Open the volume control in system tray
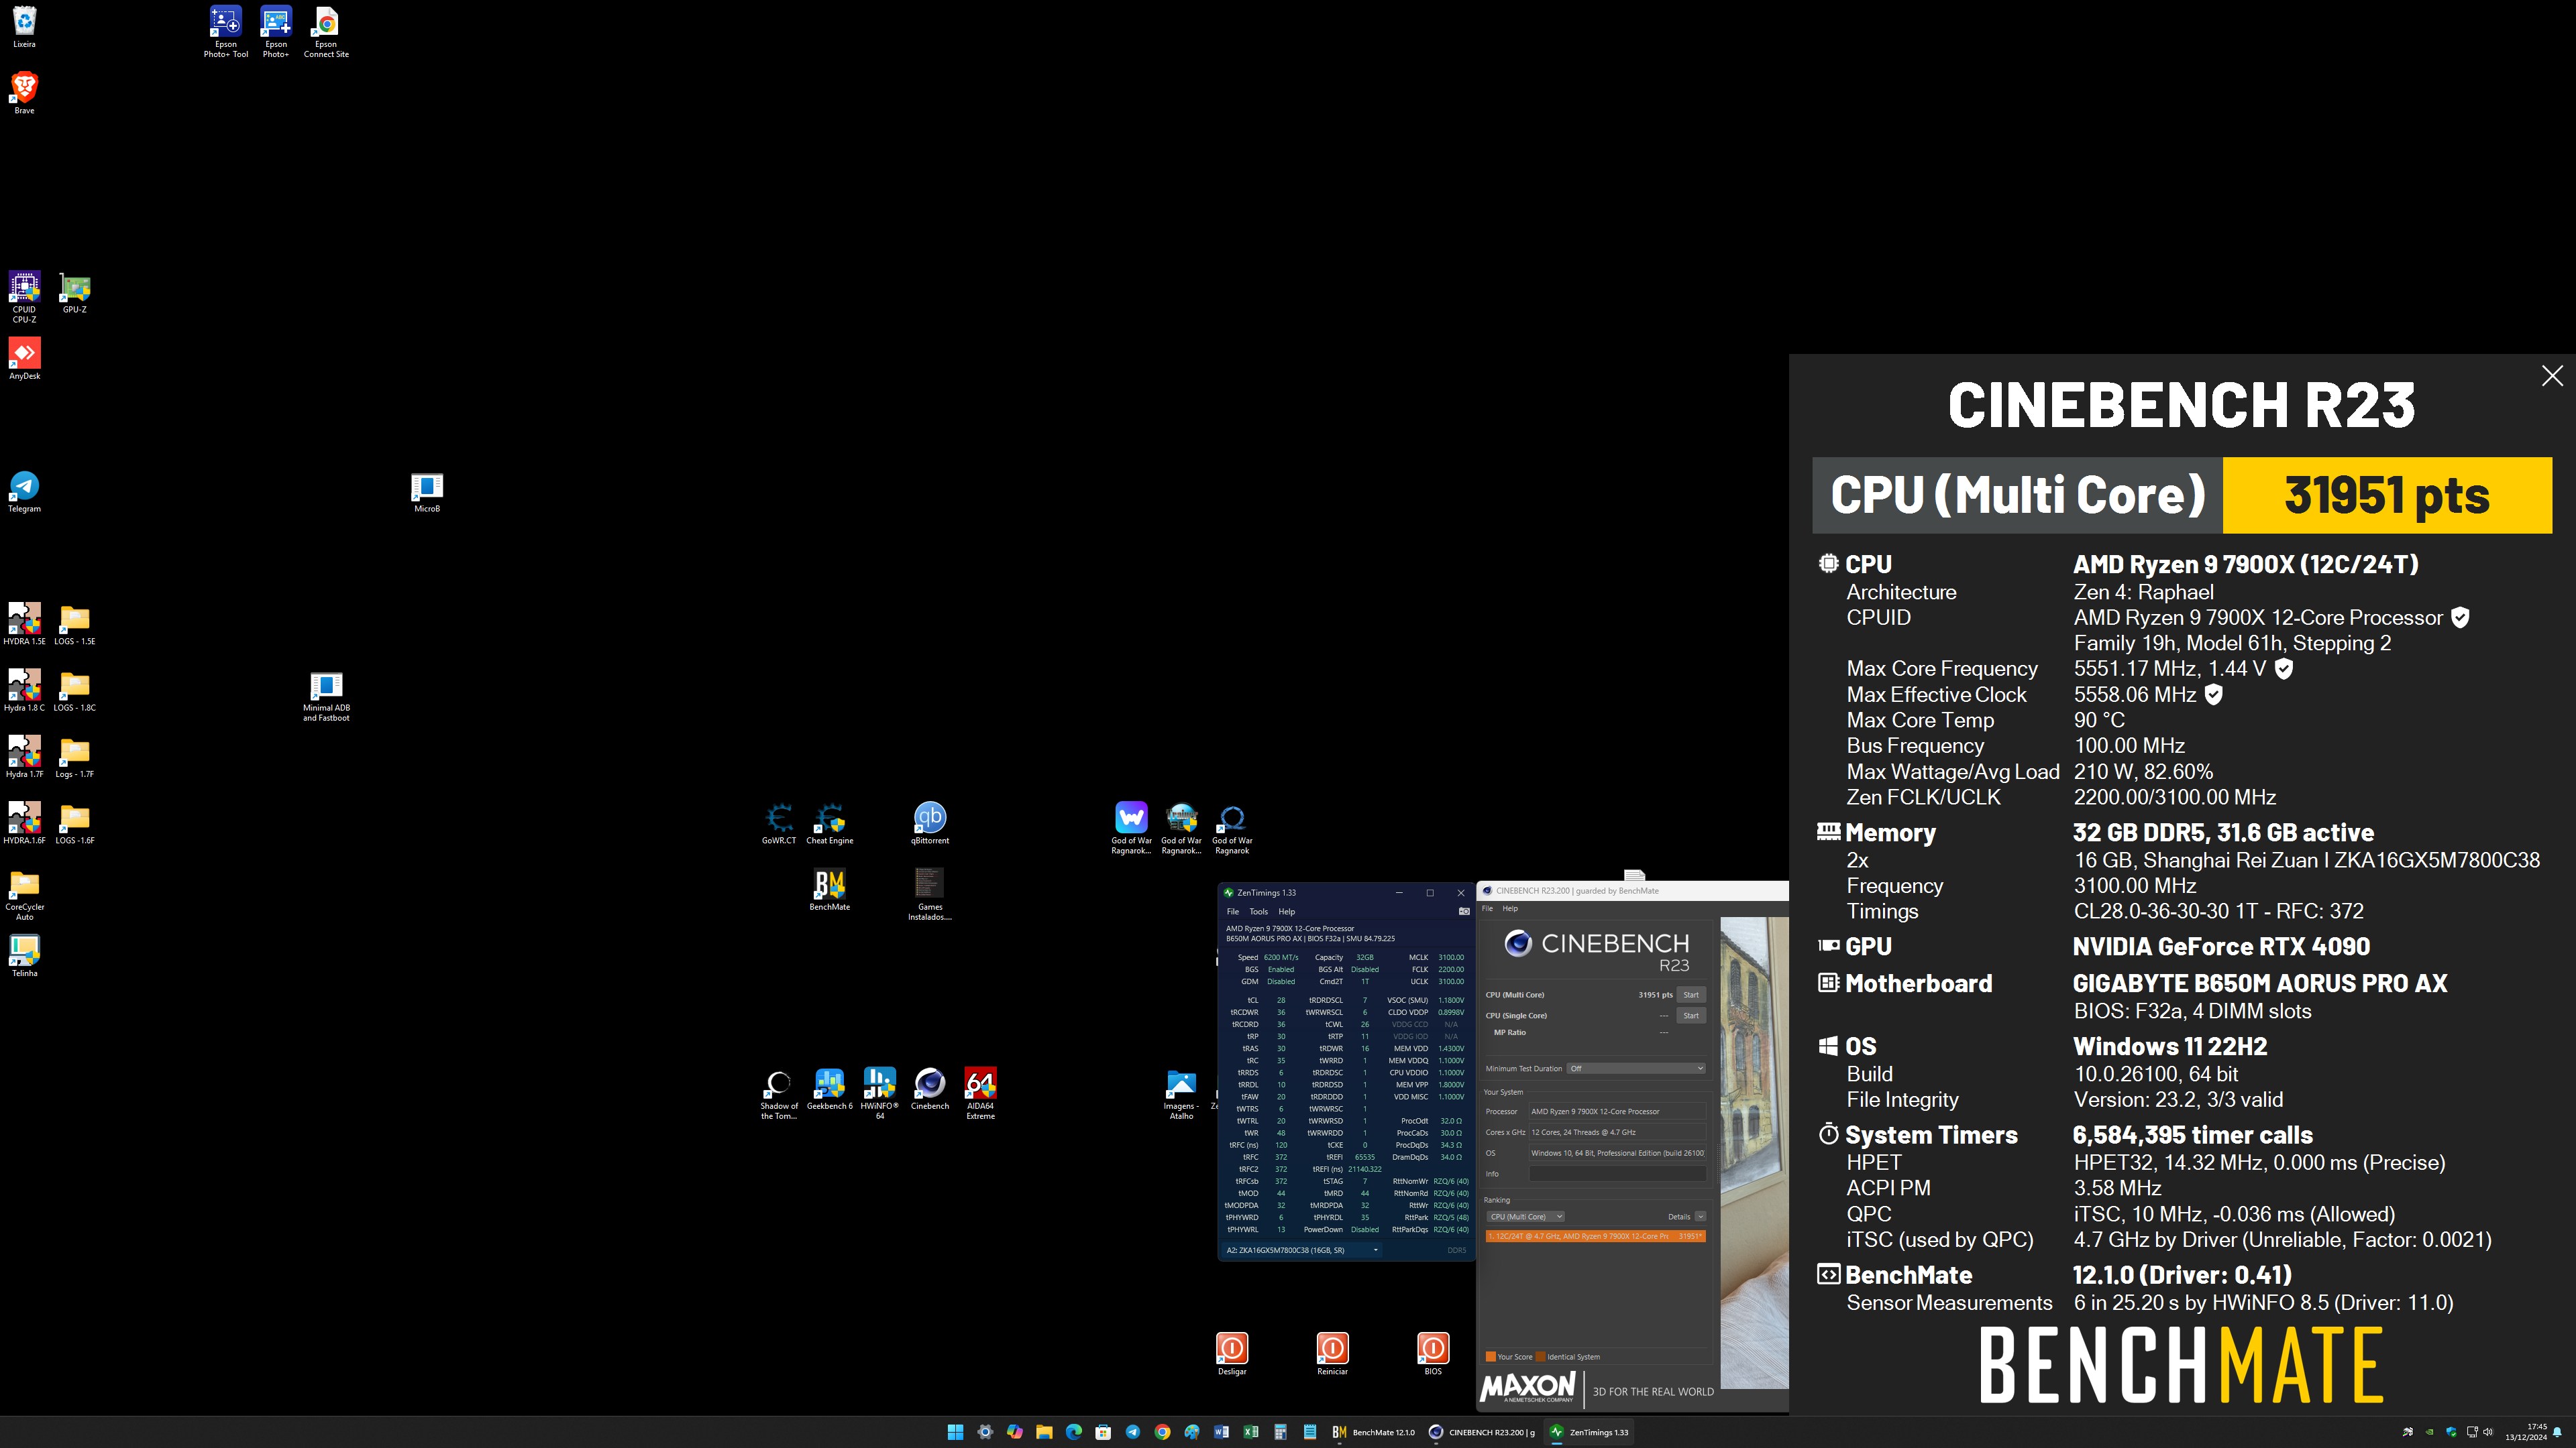This screenshot has height=1448, width=2576. [x=2488, y=1432]
